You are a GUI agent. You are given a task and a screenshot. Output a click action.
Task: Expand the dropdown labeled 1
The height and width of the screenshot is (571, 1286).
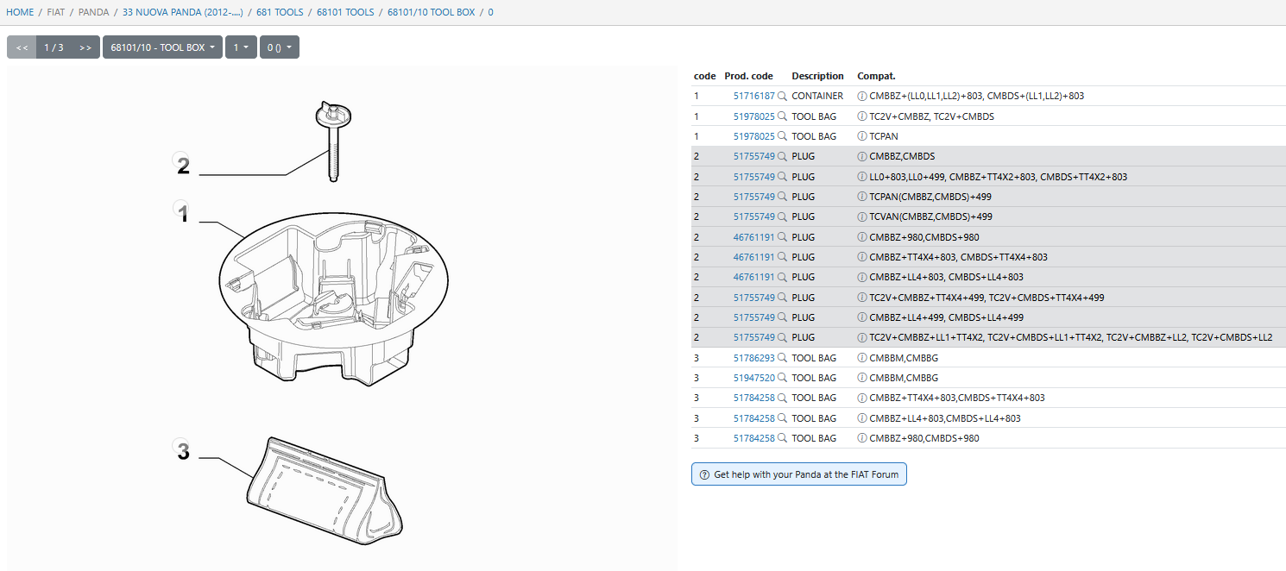tap(241, 47)
